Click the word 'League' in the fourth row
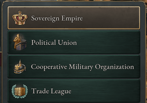The width and height of the screenshot is (147, 103). click(x=61, y=91)
